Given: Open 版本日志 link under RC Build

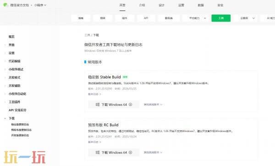Looking at the screenshot, I should point(94,142).
